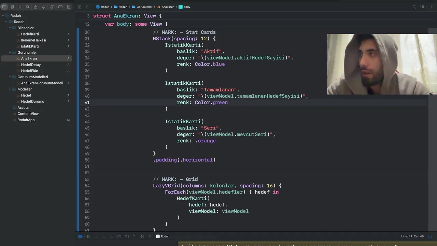The image size is (437, 246).
Task: Open the Test navigator diamond icon
Action: pyautogui.click(x=44, y=7)
